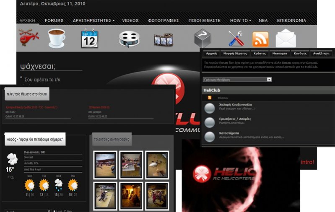Open the white envelope contact icon
The image size is (335, 212).
[286, 39]
